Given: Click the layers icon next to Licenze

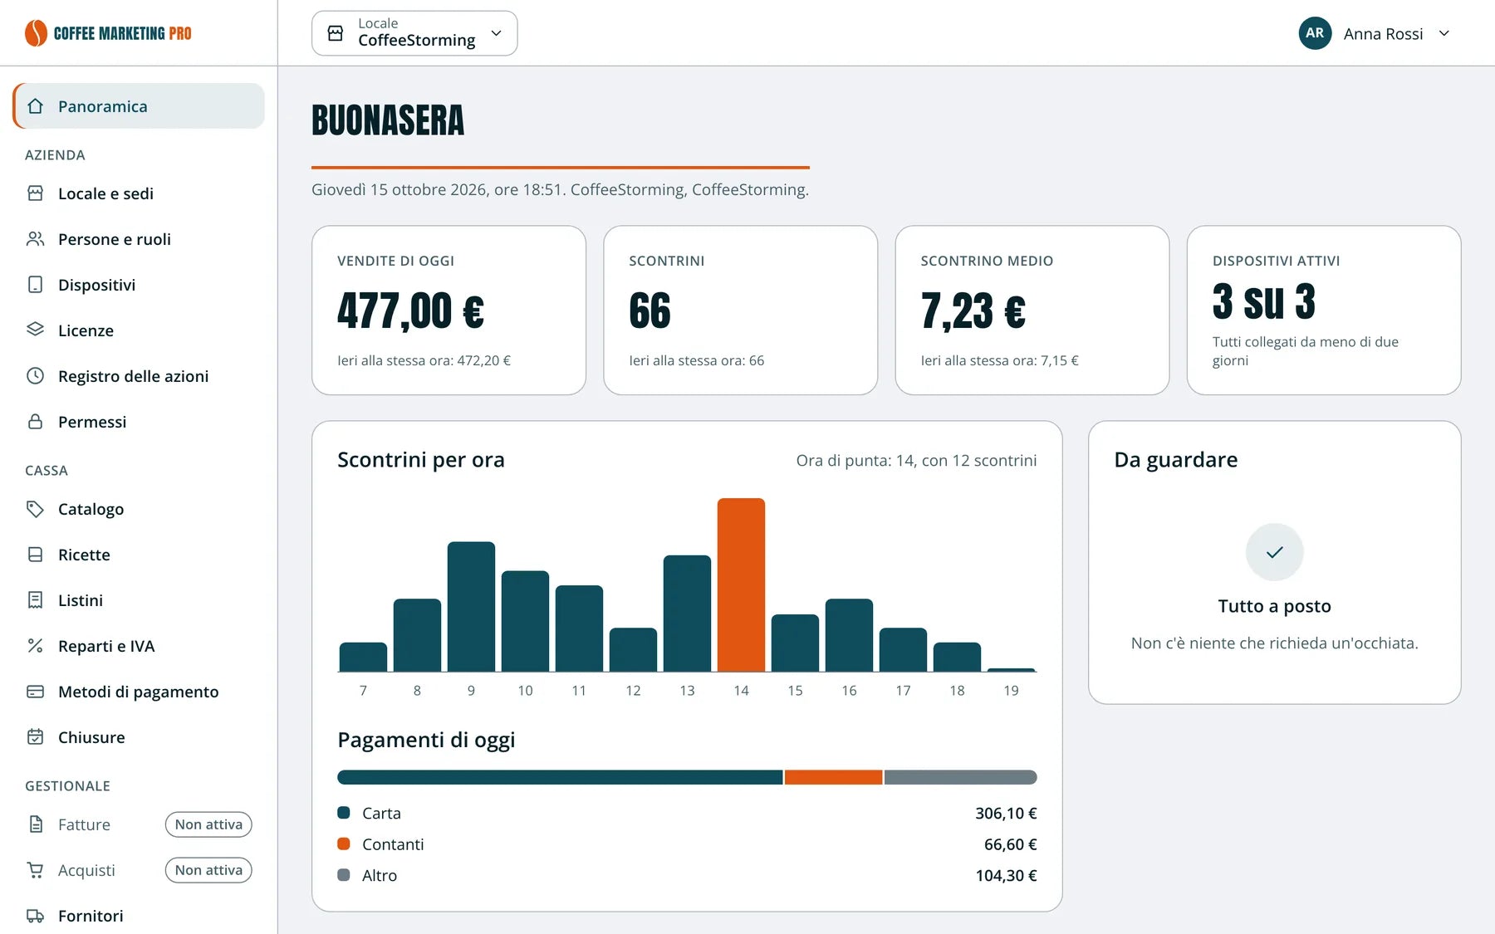Looking at the screenshot, I should (35, 330).
